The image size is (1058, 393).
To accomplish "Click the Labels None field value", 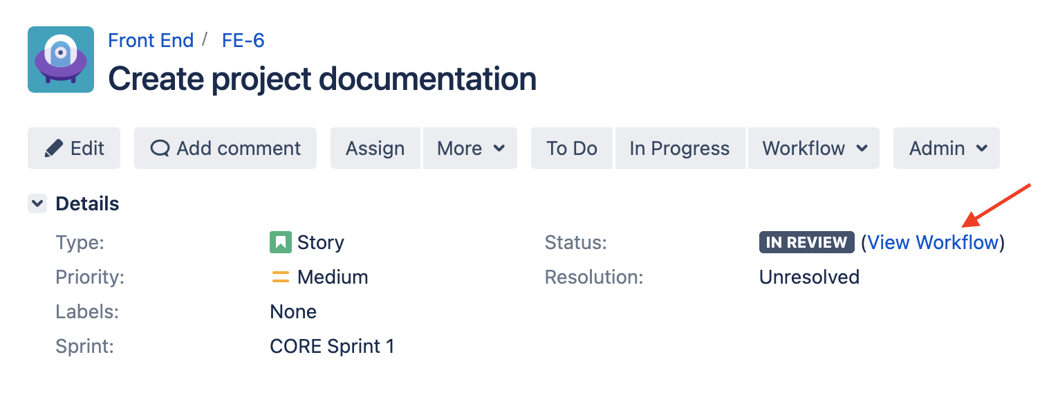I will (x=293, y=311).
